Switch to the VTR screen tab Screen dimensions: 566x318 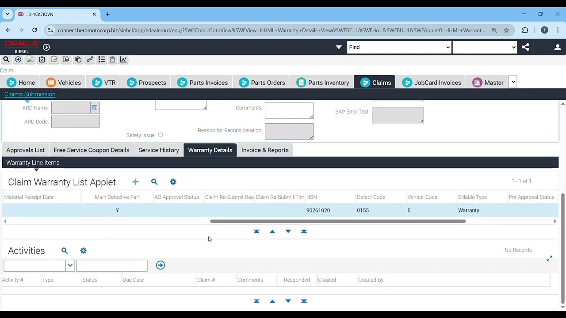click(x=104, y=83)
